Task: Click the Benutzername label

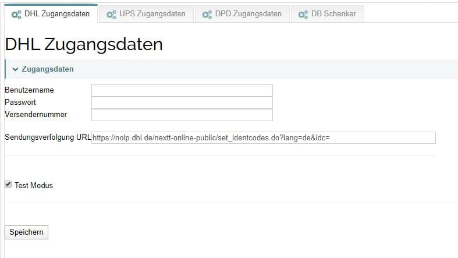Action: click(29, 90)
